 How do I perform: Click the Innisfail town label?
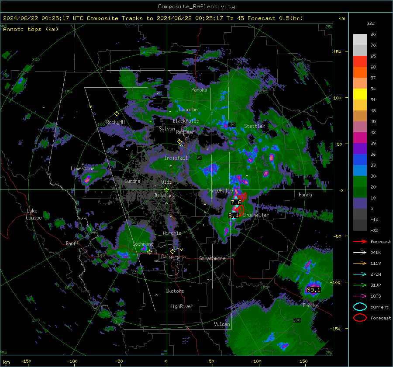tap(176, 158)
